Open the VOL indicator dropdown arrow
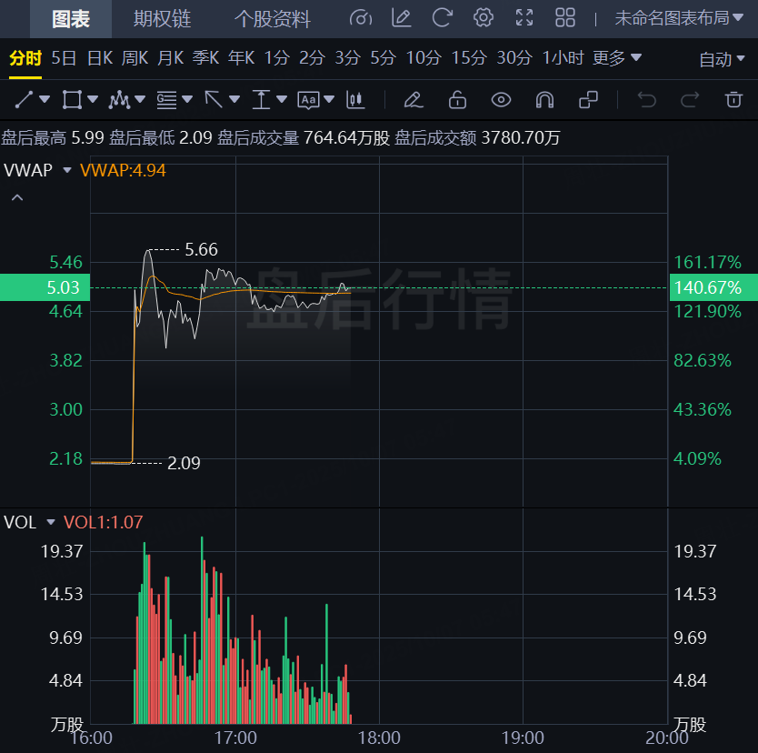The image size is (758, 753). (x=51, y=522)
